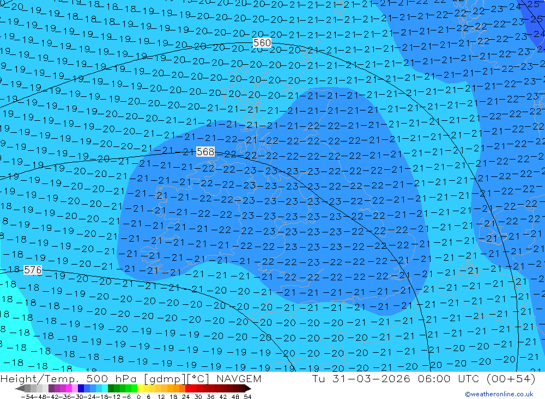Click the "-54" legend scale label
This screenshot has height=399, width=545.
27,397
